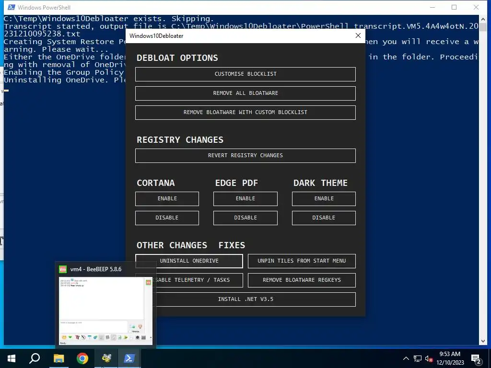Enable Cortana
Screen dimensions: 491x368
tap(167, 199)
